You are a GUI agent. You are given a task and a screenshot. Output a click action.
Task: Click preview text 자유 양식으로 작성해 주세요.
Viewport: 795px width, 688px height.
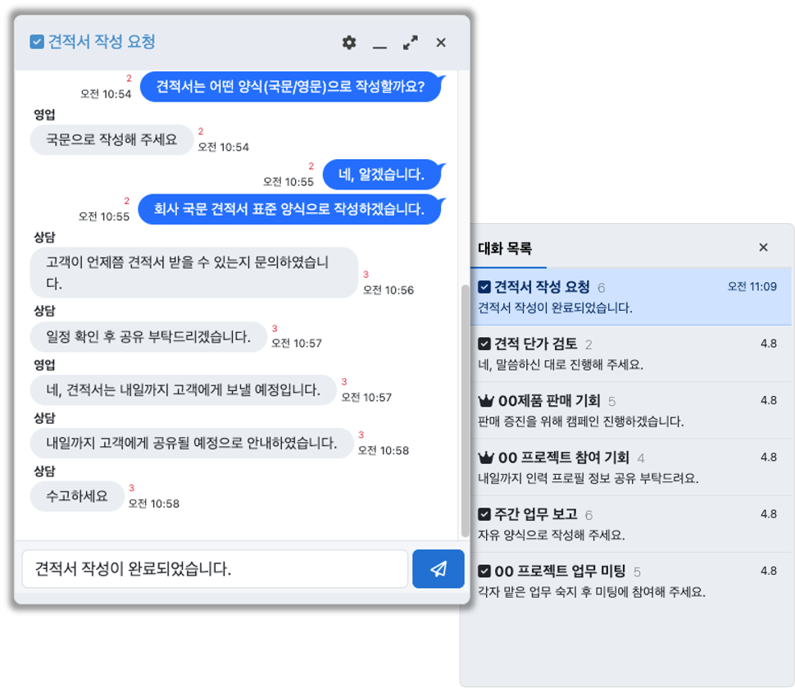[x=552, y=535]
